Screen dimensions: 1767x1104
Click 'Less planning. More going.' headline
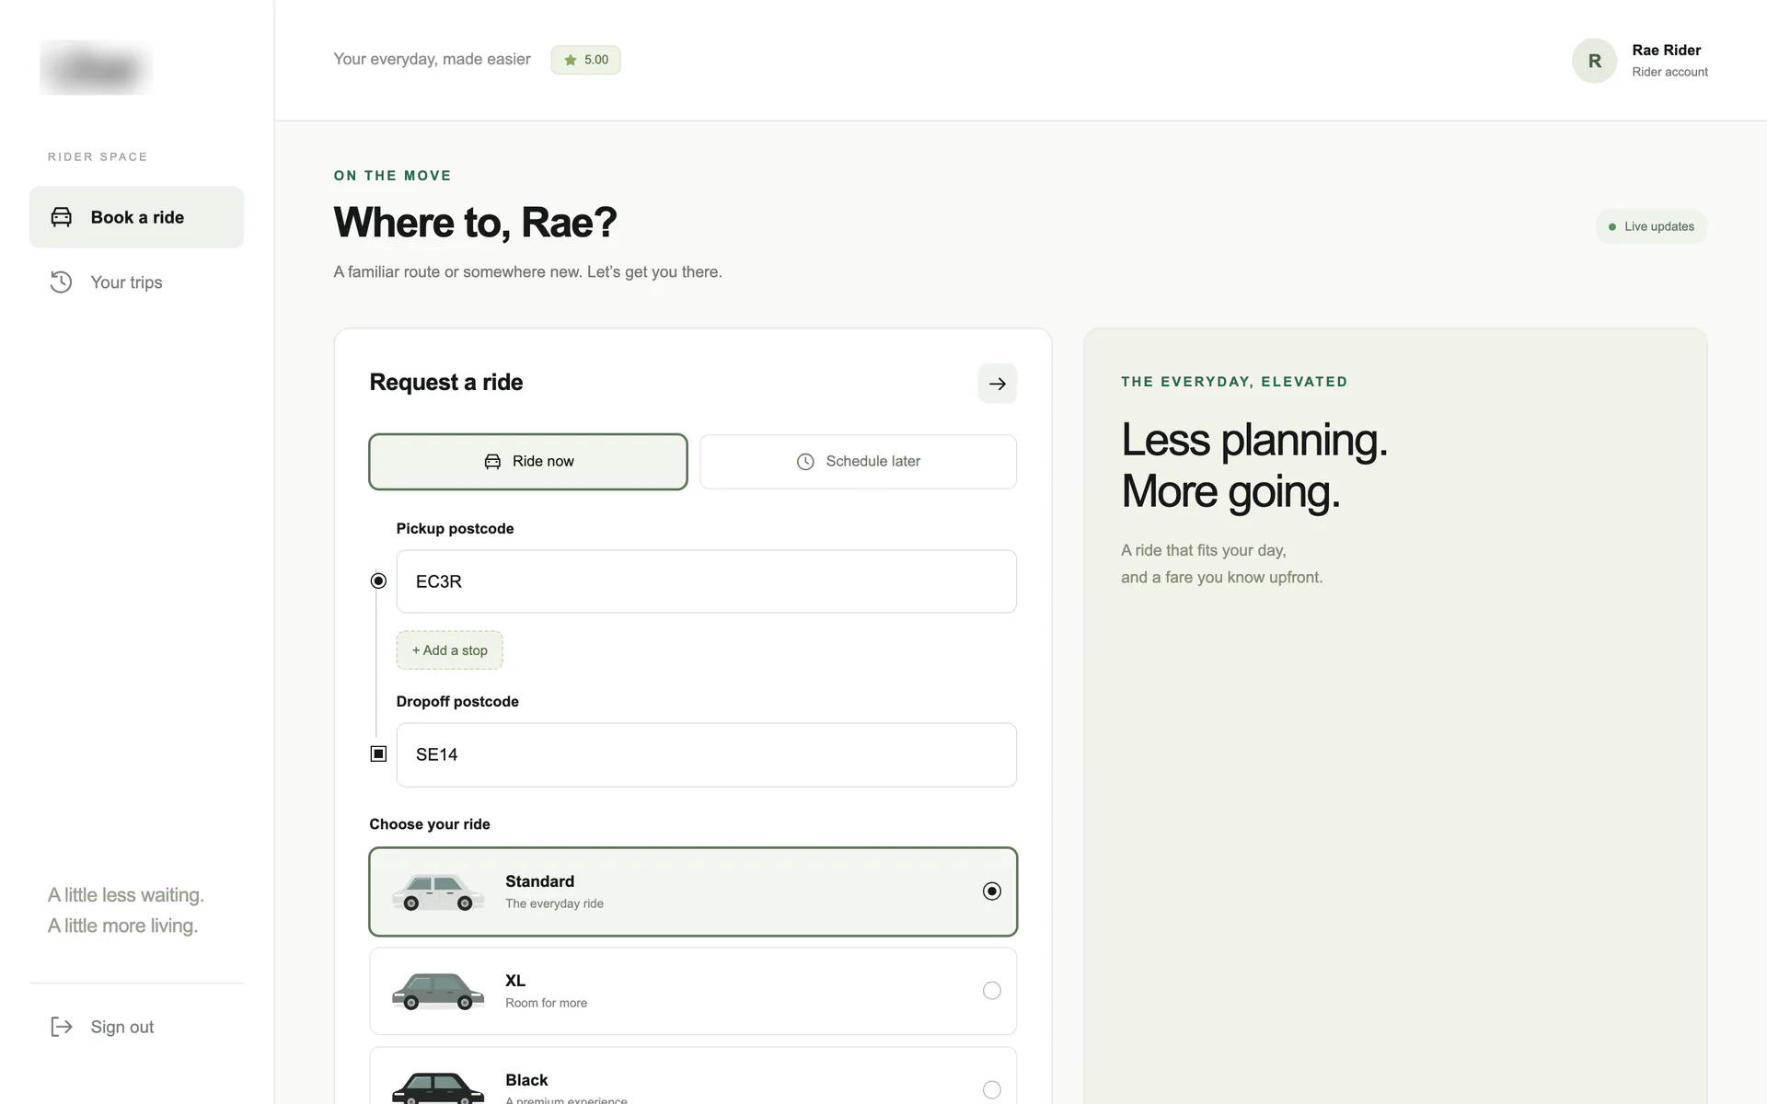tap(1254, 466)
